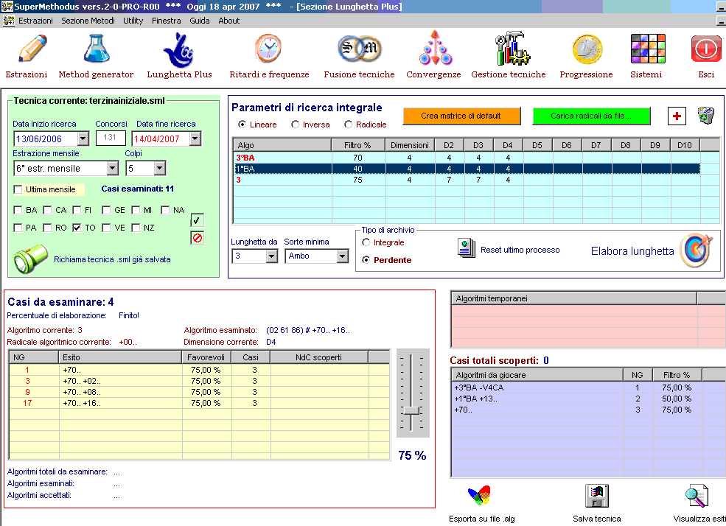Image resolution: width=726 pixels, height=526 pixels.
Task: Select the 1°BA highlighted algorithm row
Action: pyautogui.click(x=467, y=169)
